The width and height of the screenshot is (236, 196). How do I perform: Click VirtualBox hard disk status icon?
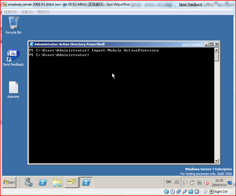click(x=167, y=191)
